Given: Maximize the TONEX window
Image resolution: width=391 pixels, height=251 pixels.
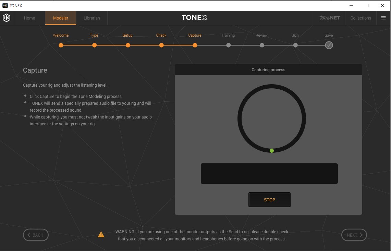Looking at the screenshot, I should pos(367,5).
